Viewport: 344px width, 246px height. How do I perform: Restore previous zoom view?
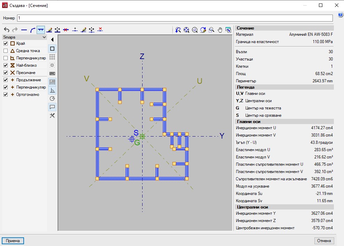coord(178,30)
